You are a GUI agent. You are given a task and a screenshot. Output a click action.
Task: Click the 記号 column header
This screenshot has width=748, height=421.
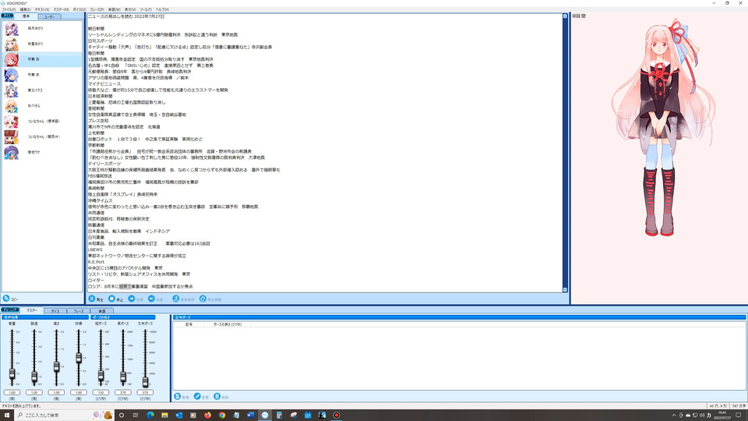point(189,324)
